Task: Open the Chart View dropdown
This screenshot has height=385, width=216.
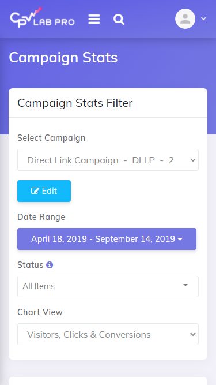Action: 108,334
